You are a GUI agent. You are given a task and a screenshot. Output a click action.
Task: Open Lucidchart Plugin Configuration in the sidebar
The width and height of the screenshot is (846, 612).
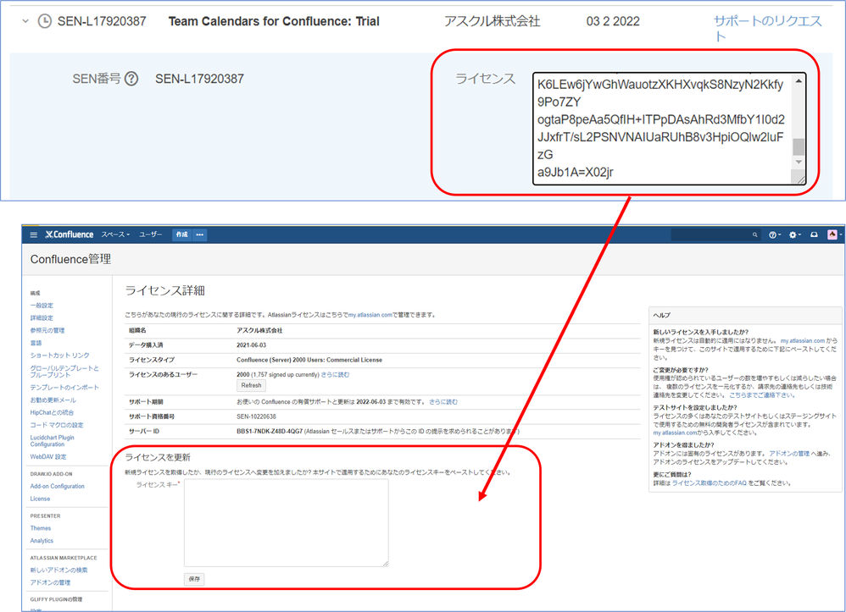[x=52, y=441]
